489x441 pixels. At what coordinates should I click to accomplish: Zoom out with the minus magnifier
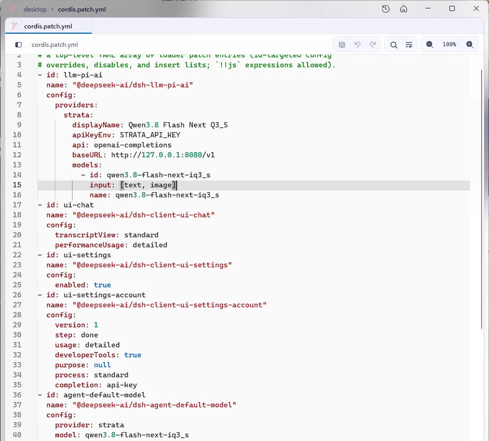point(430,45)
